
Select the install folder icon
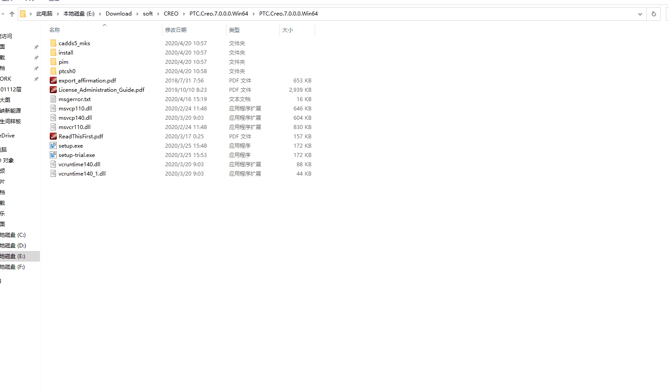53,52
